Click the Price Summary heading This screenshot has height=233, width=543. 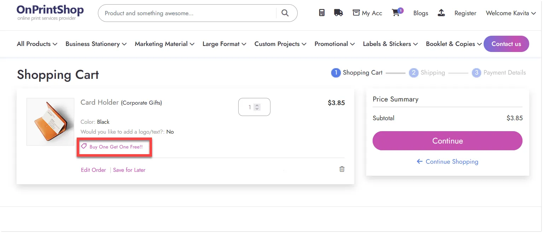[x=396, y=99]
